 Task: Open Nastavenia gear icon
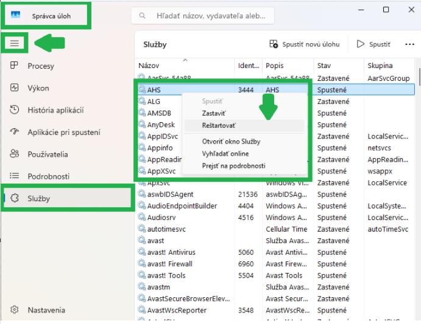[15, 310]
